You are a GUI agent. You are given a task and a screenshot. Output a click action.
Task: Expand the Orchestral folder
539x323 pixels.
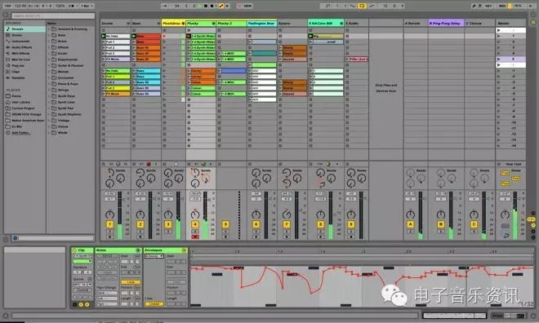(49, 78)
